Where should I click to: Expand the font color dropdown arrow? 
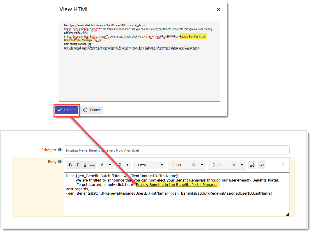[x=110, y=165]
